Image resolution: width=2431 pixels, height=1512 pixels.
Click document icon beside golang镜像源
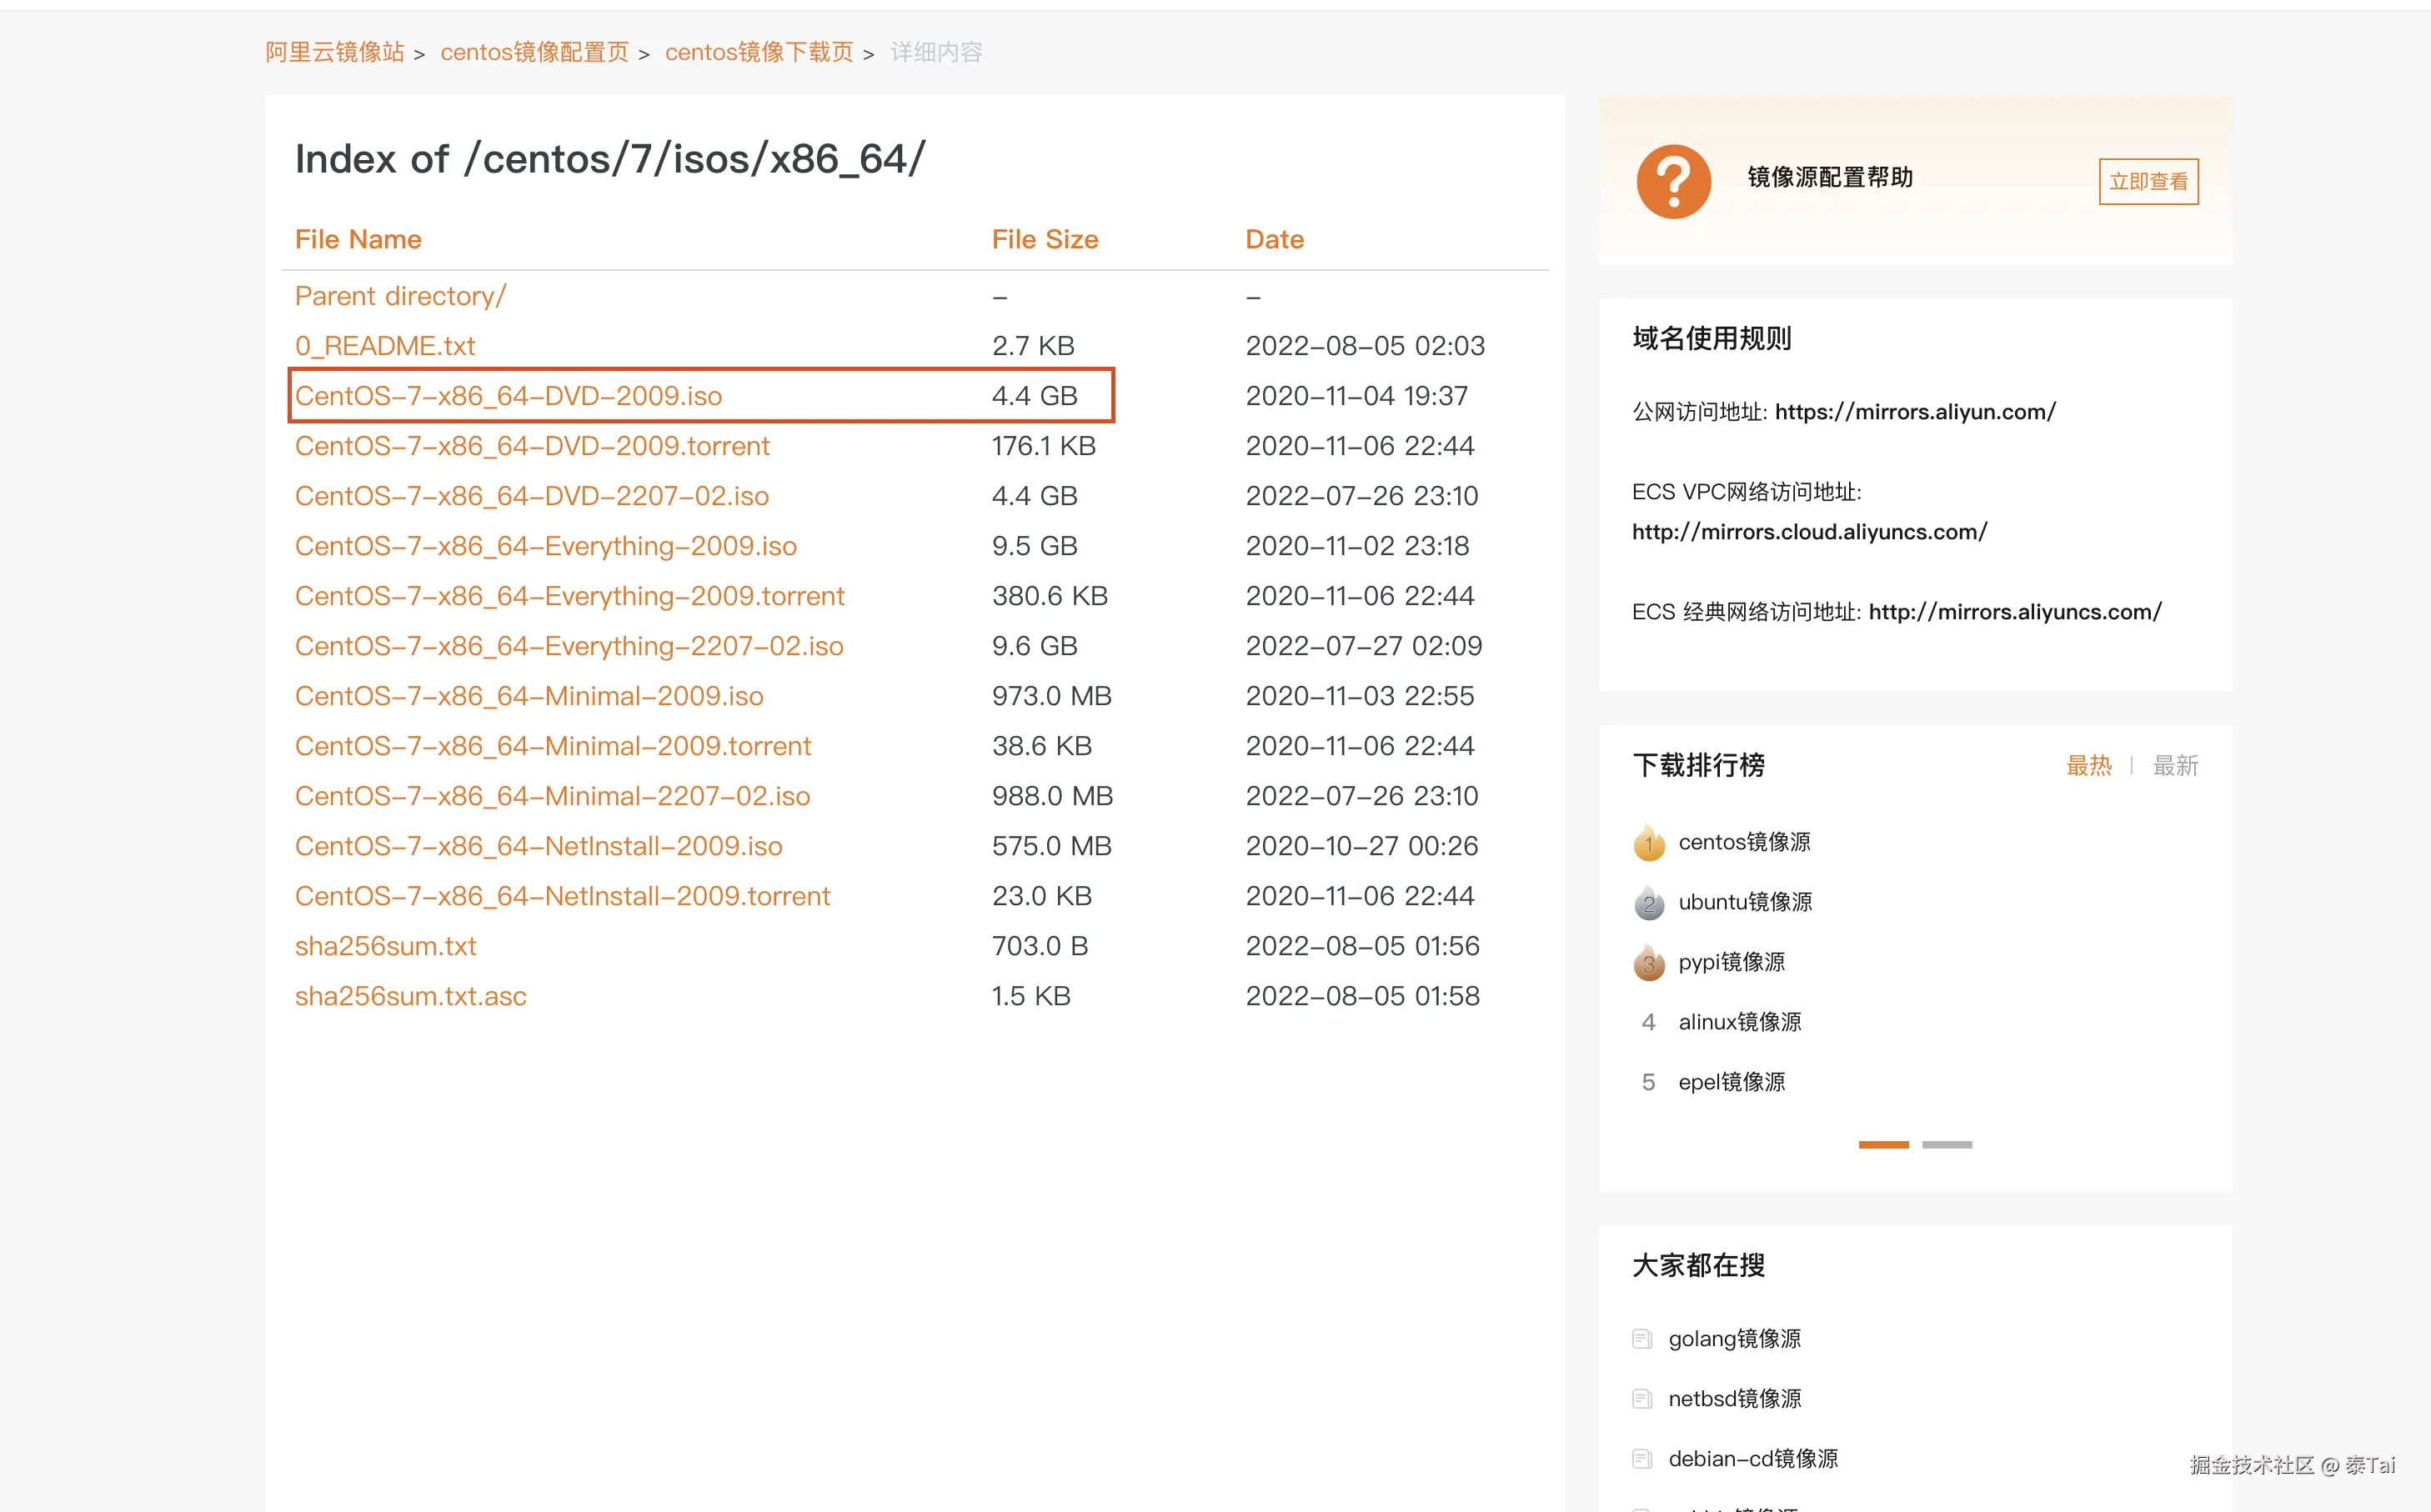[x=1641, y=1339]
